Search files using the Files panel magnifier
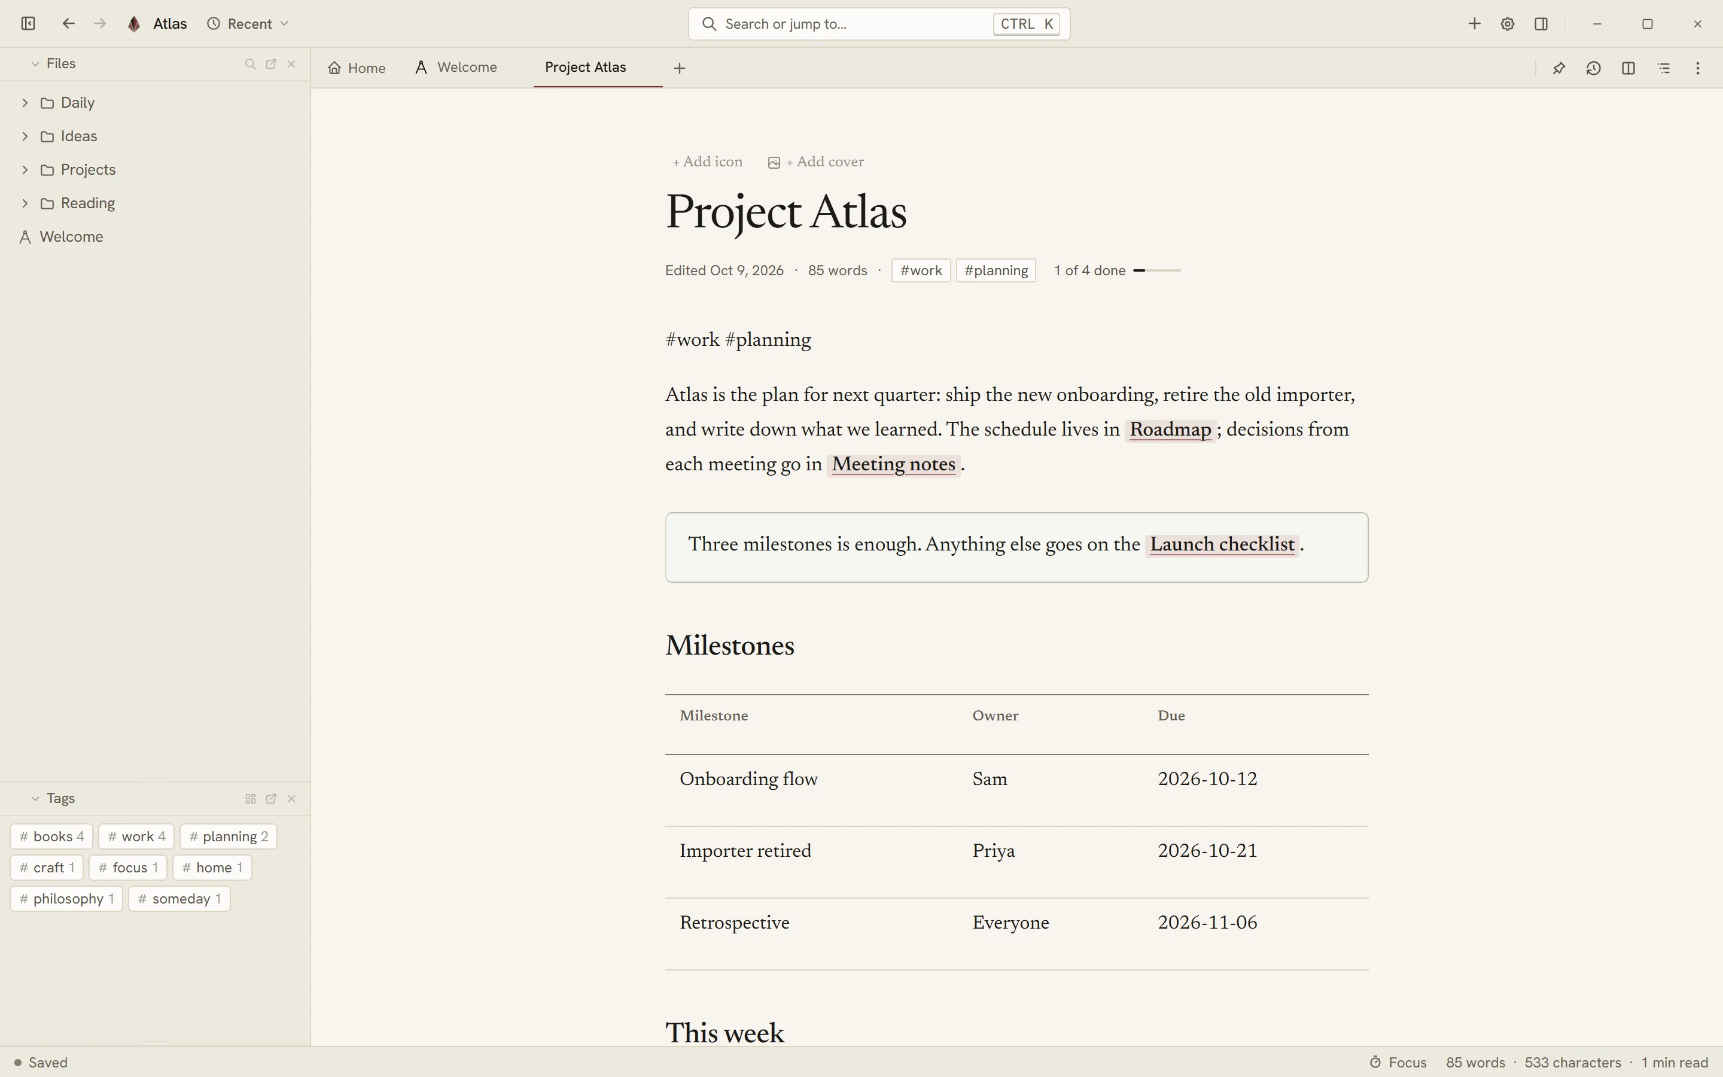Viewport: 1723px width, 1077px height. (250, 64)
